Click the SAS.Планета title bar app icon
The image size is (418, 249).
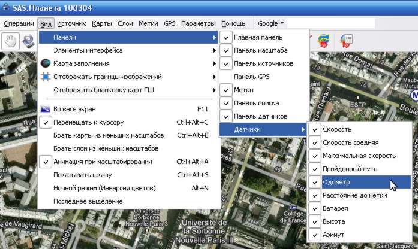click(6, 7)
